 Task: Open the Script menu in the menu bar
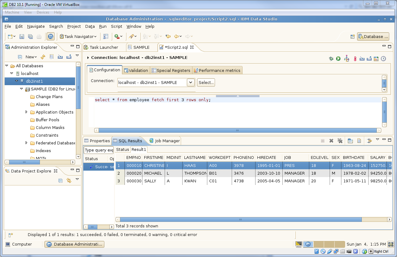(116, 26)
